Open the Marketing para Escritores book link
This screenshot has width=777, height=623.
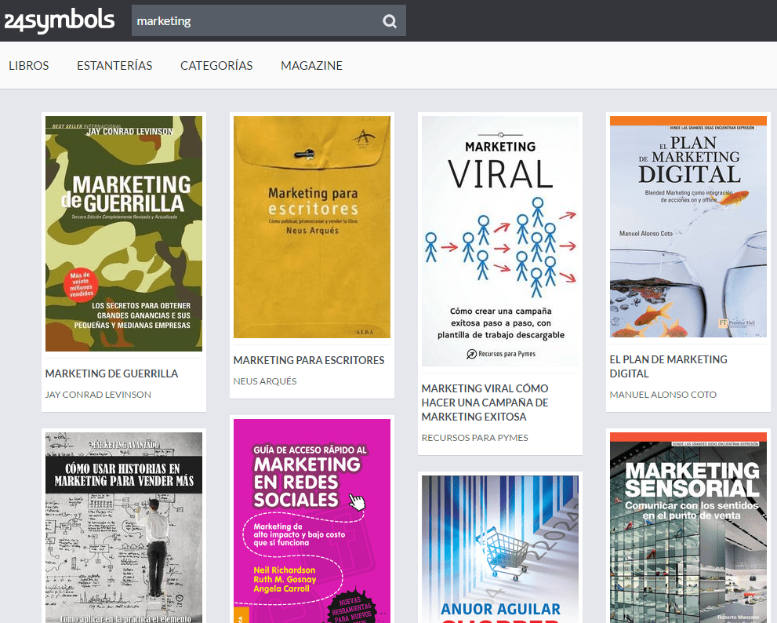pyautogui.click(x=308, y=360)
